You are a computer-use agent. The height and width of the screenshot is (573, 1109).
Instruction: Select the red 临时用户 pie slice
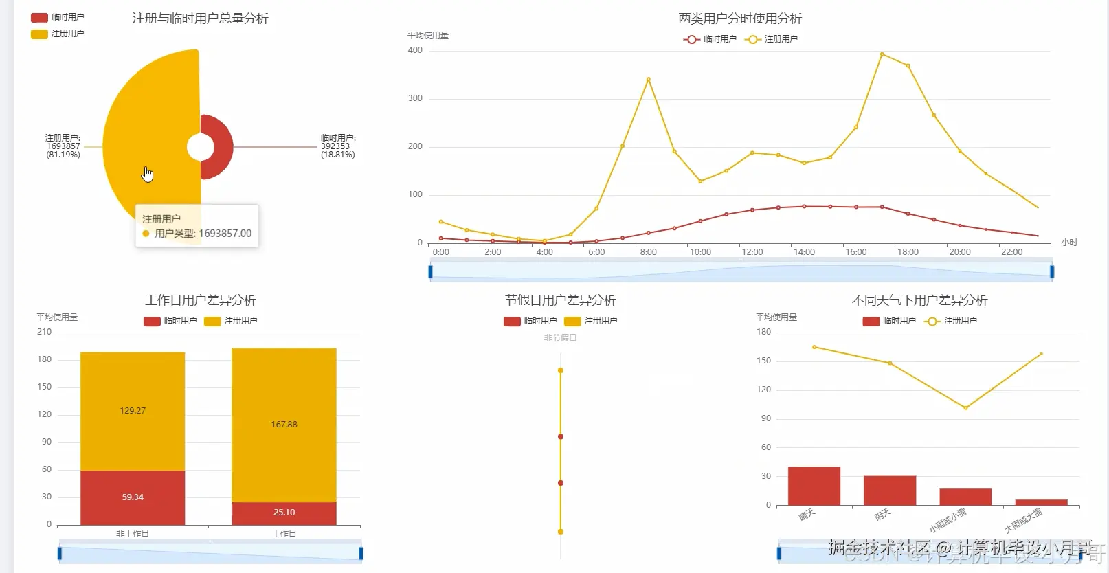[223, 147]
